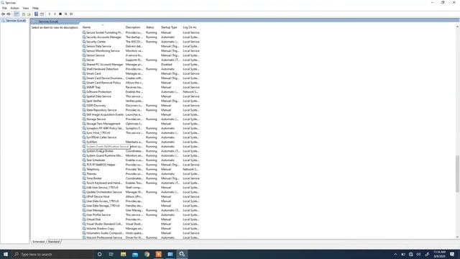This screenshot has width=460, height=259.
Task: Open the clock and date in the taskbar
Action: [x=439, y=254]
